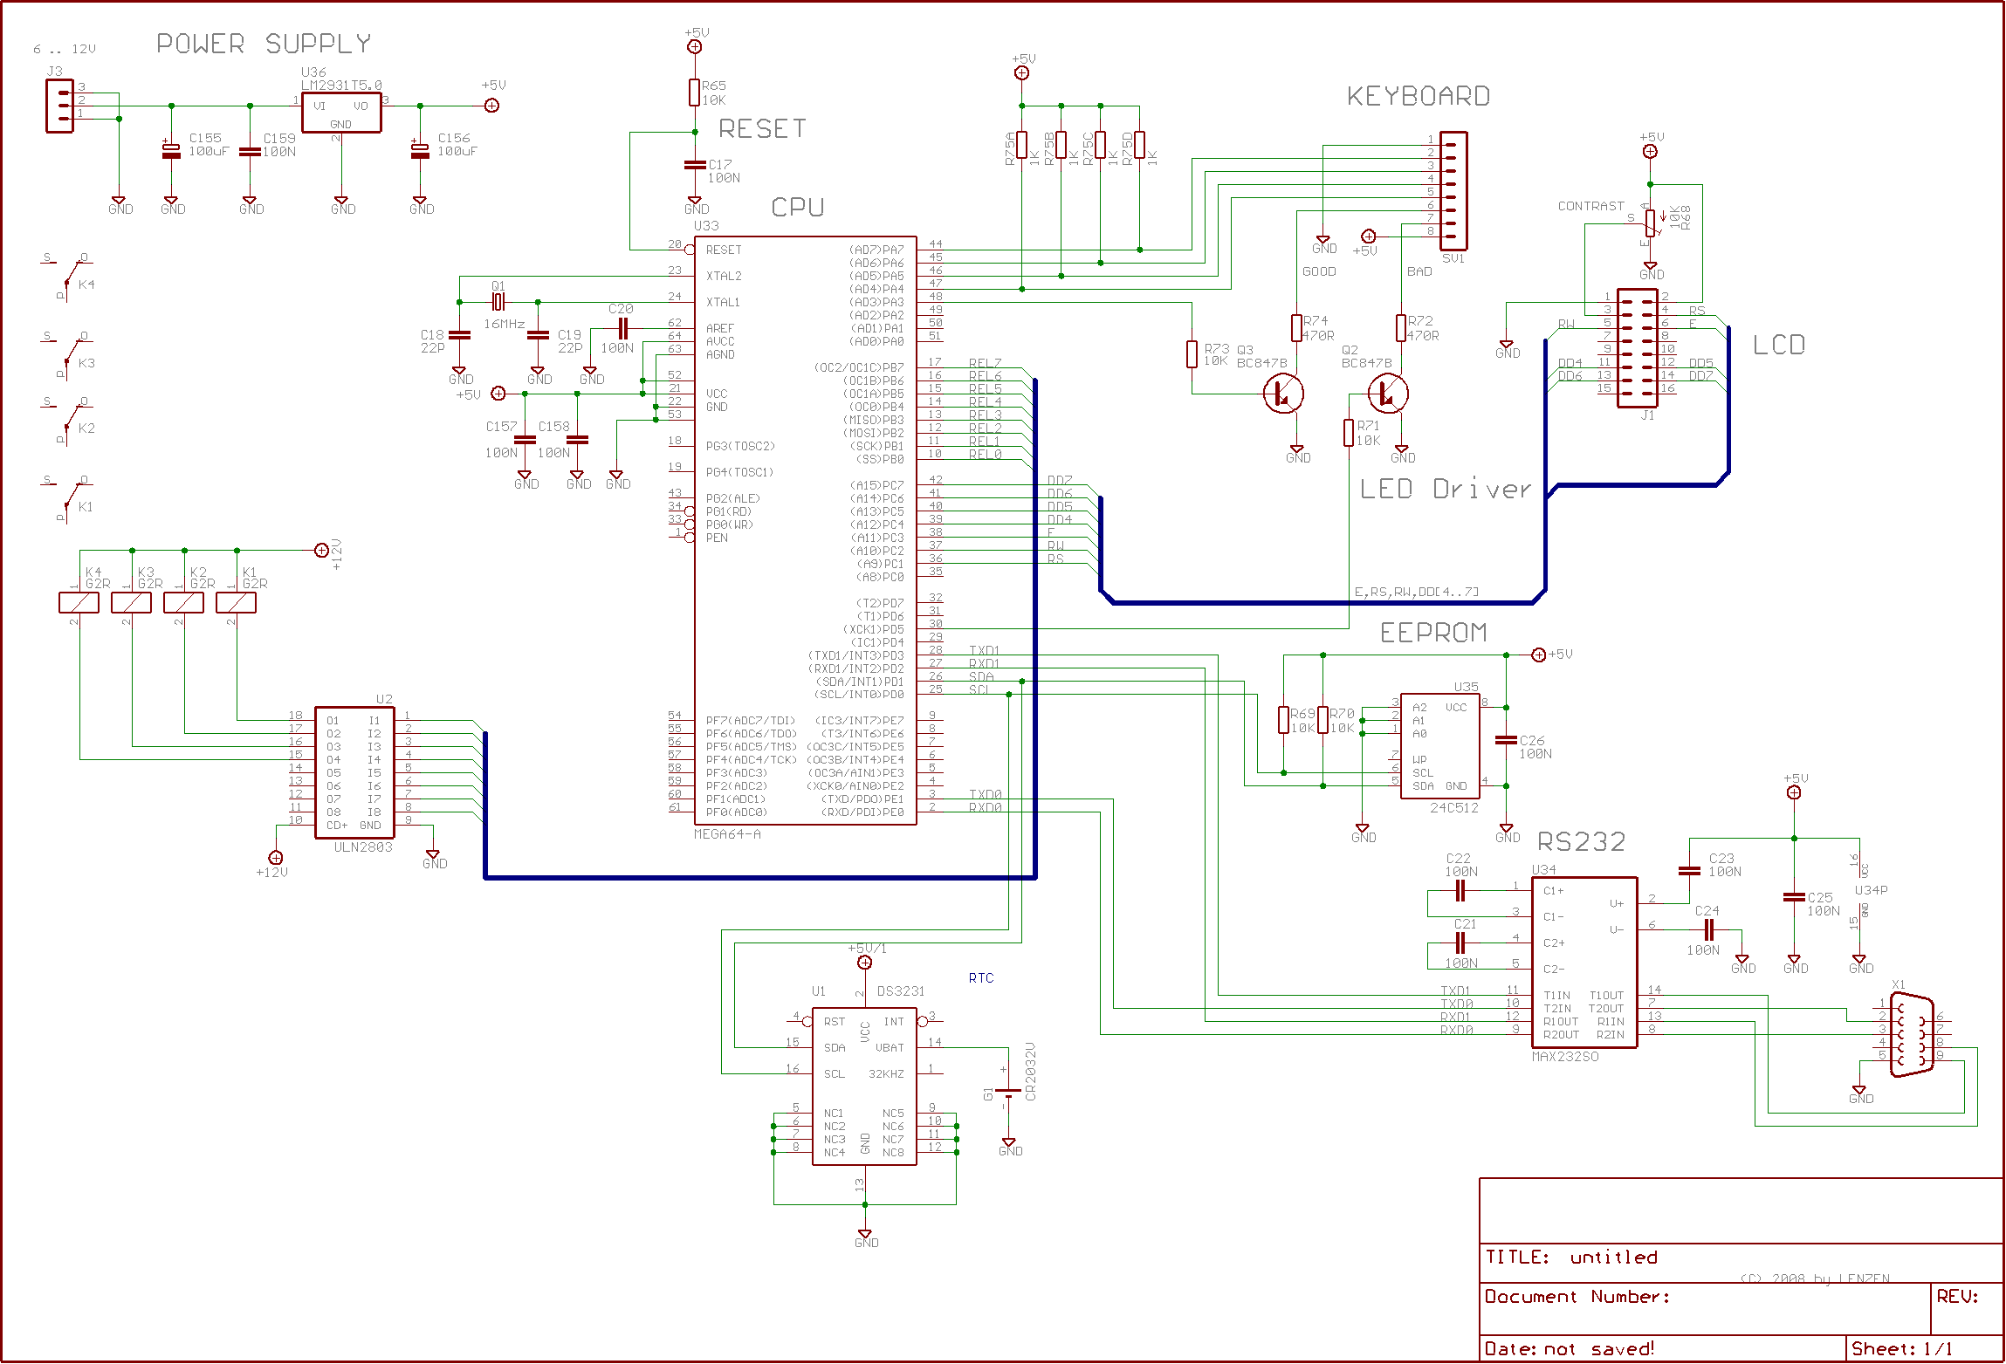Click the ULN2803 part name label
2006x1364 pixels.
click(363, 847)
